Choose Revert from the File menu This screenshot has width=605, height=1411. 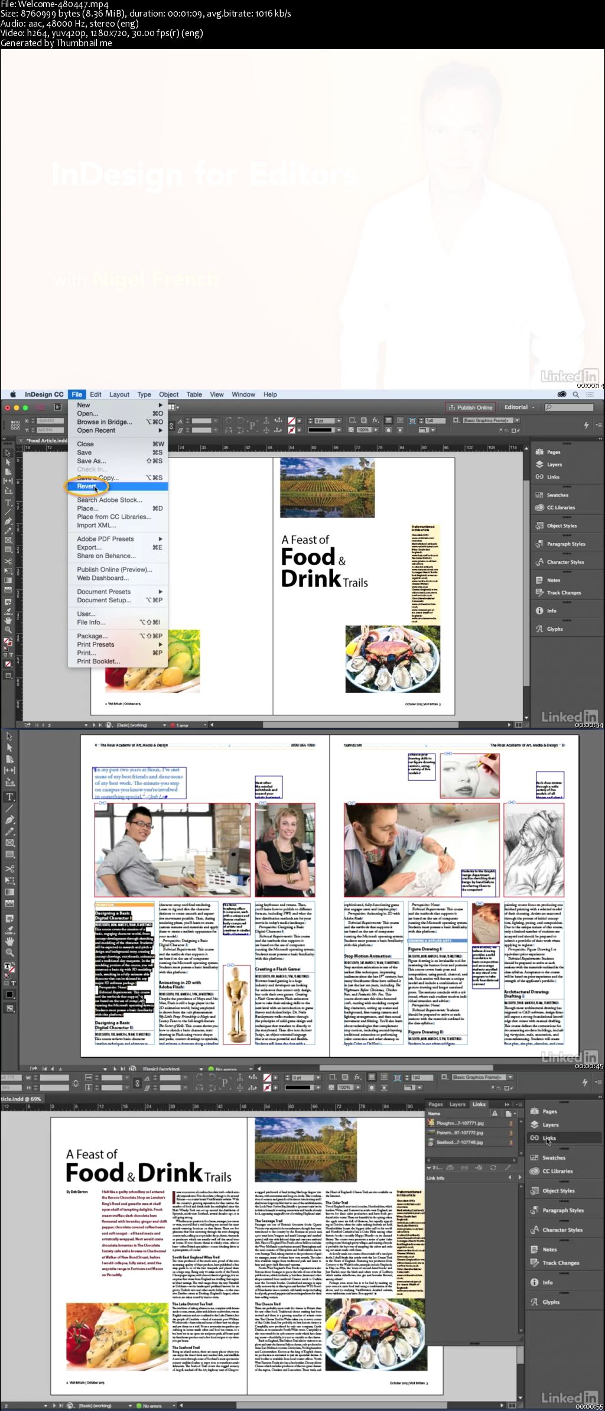(x=86, y=486)
